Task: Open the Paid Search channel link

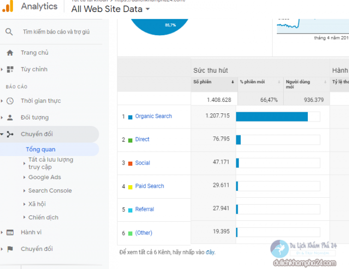Action: (x=149, y=186)
